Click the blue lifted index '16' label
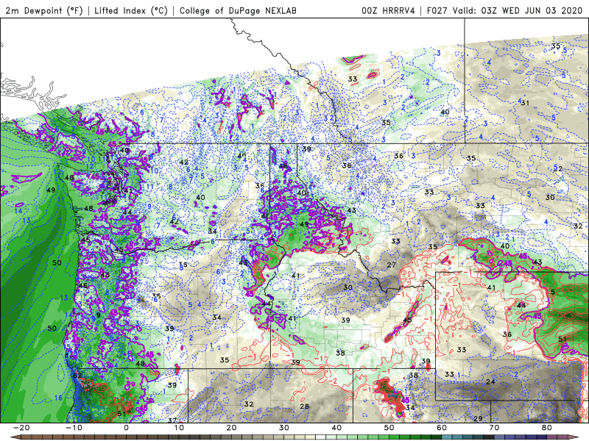The width and height of the screenshot is (589, 441). click(x=59, y=398)
